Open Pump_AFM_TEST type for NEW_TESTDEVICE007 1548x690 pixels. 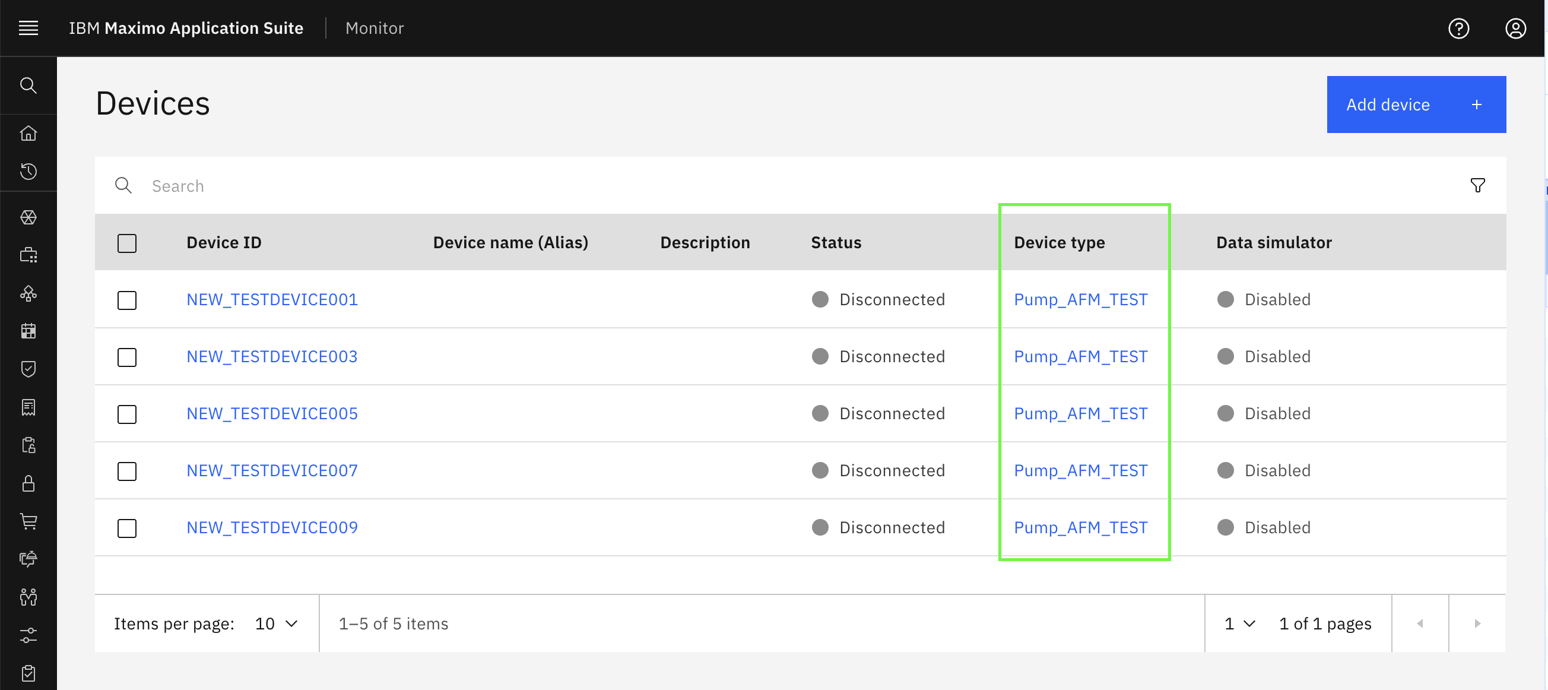(x=1080, y=471)
